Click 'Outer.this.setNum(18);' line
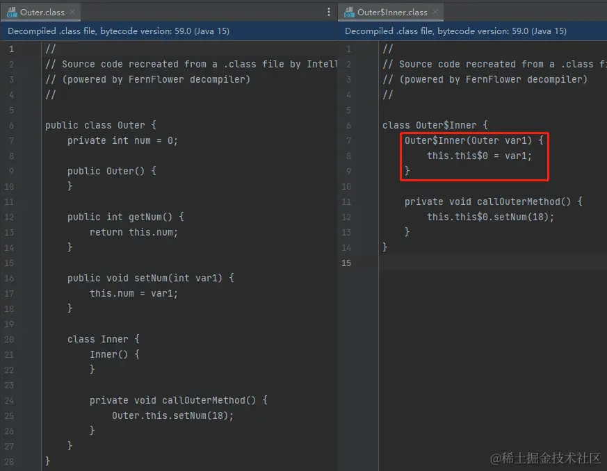 coord(172,415)
